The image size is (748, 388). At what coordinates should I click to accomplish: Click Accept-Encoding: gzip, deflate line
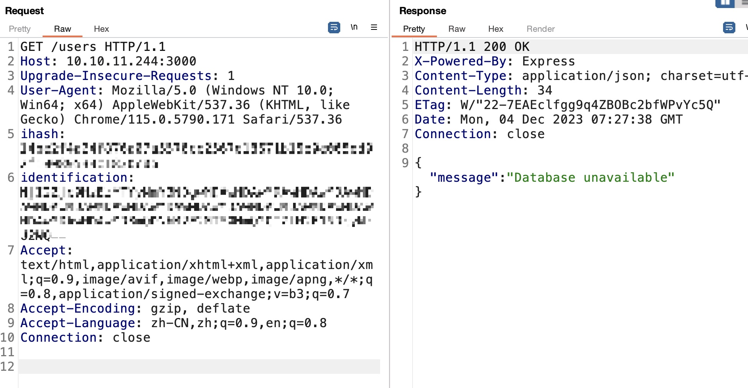pos(135,308)
